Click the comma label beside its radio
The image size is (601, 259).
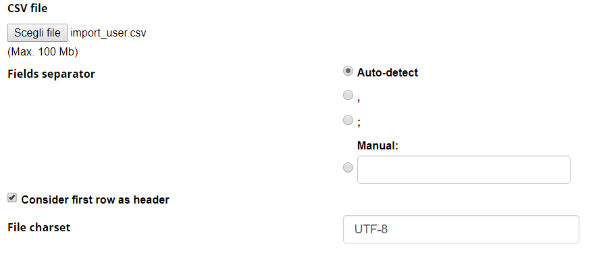(359, 99)
